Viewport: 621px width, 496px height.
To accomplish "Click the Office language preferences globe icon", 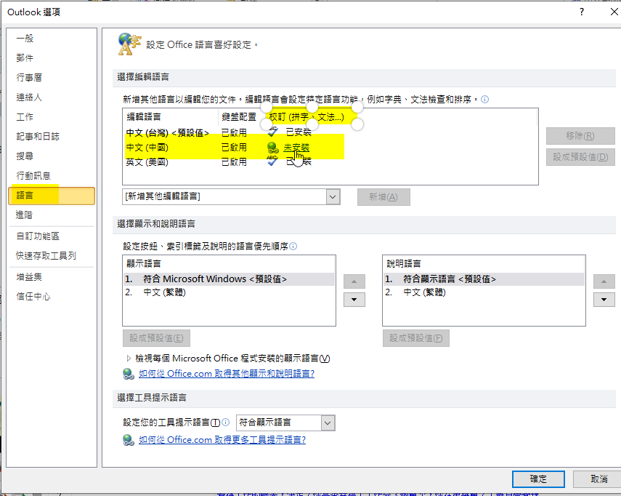I will pyautogui.click(x=129, y=44).
